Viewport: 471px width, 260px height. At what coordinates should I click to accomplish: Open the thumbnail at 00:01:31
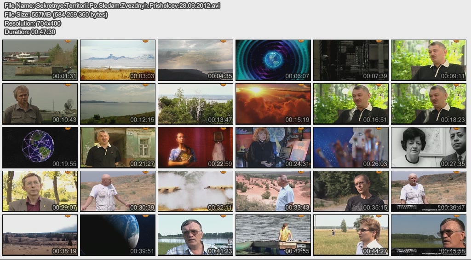pyautogui.click(x=40, y=60)
